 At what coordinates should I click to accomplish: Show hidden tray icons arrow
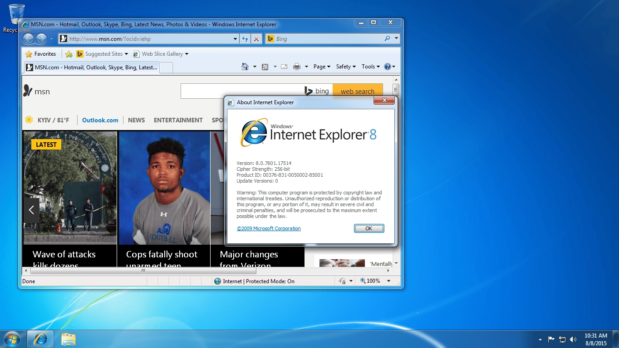click(x=540, y=339)
